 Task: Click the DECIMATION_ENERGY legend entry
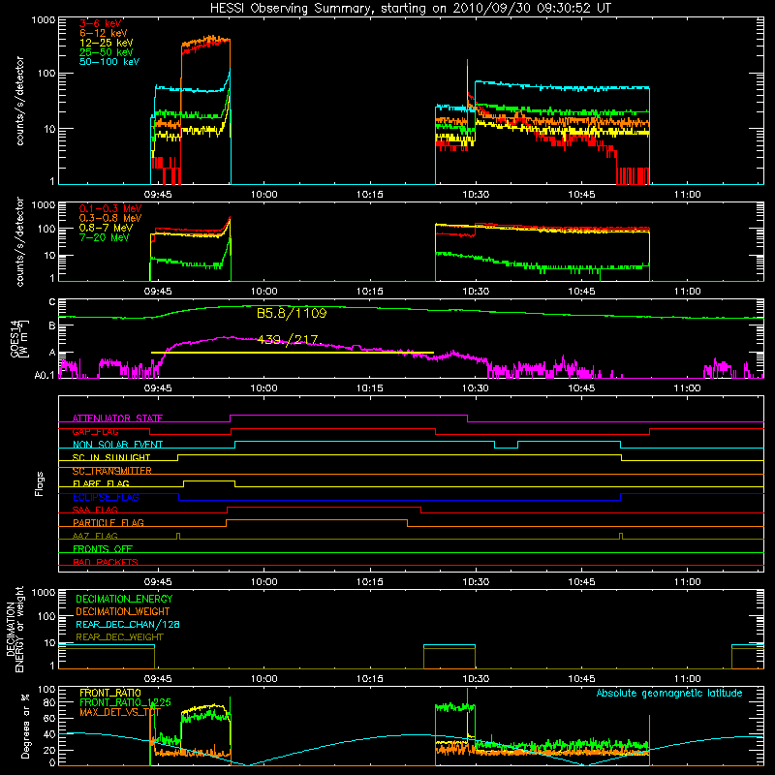click(x=124, y=599)
